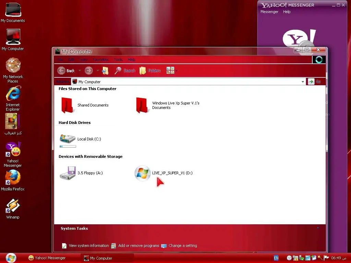This screenshot has width=351, height=263.
Task: Open My Documents desktop icon
Action: [x=13, y=13]
